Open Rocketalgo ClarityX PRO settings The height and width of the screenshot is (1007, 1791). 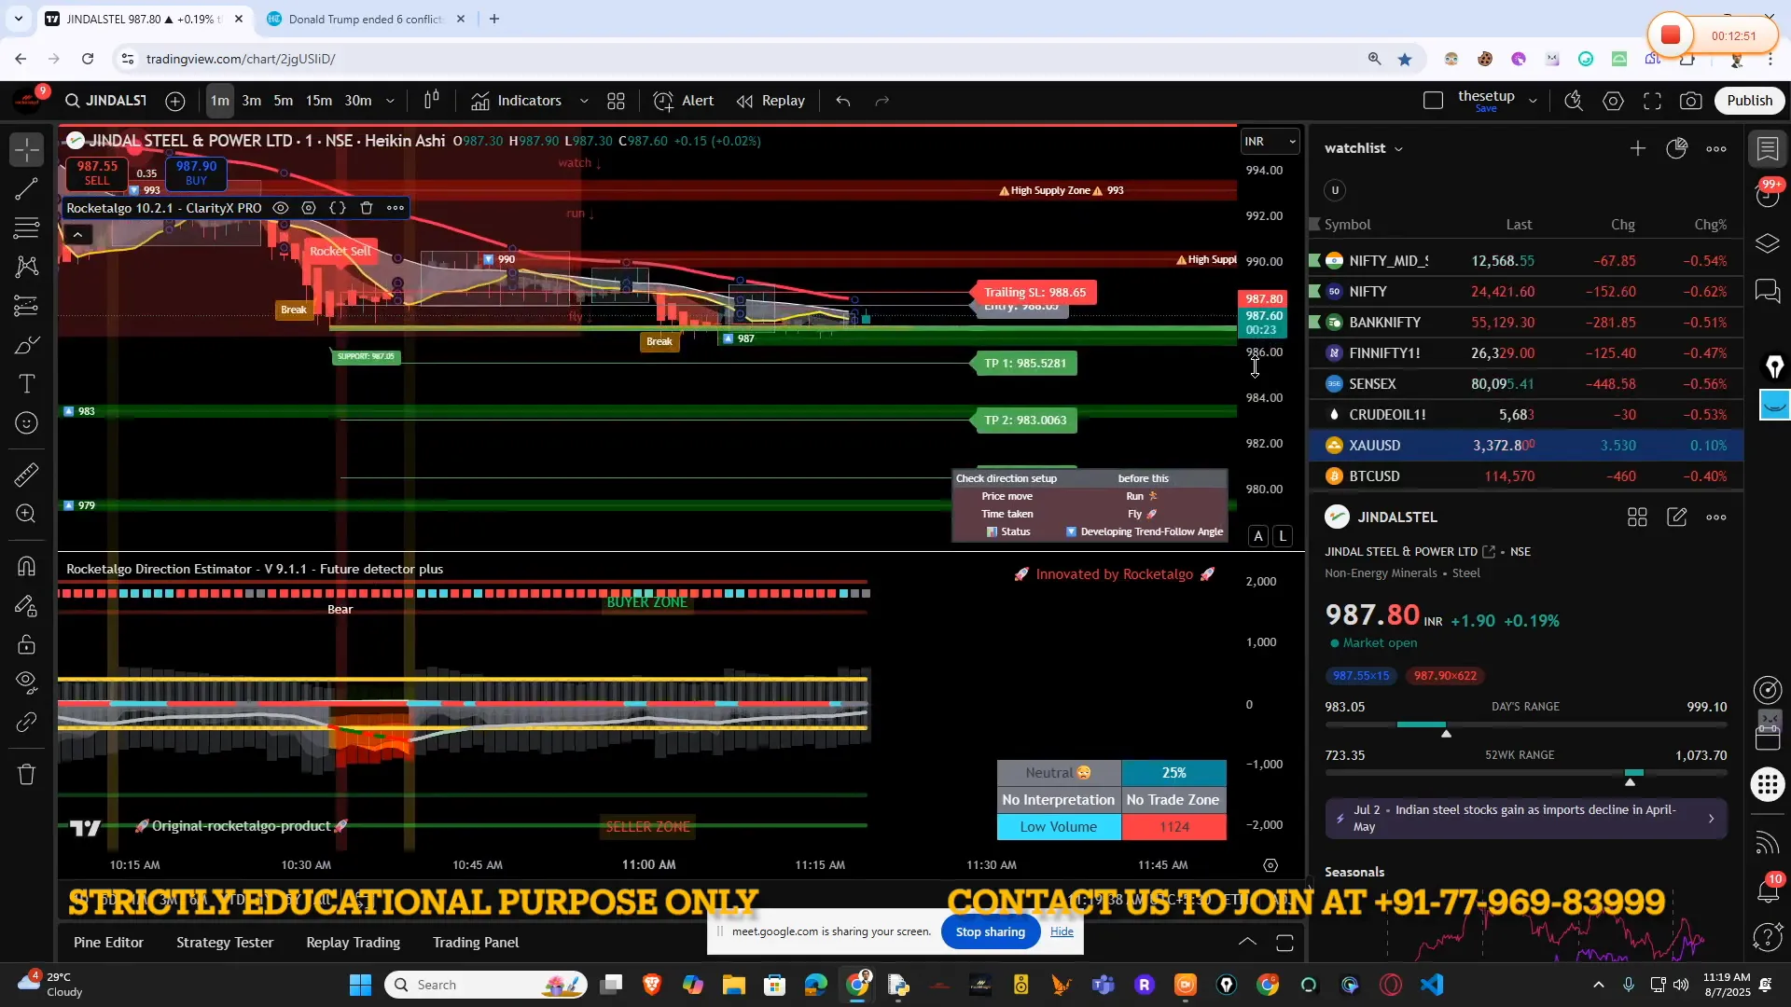[309, 208]
